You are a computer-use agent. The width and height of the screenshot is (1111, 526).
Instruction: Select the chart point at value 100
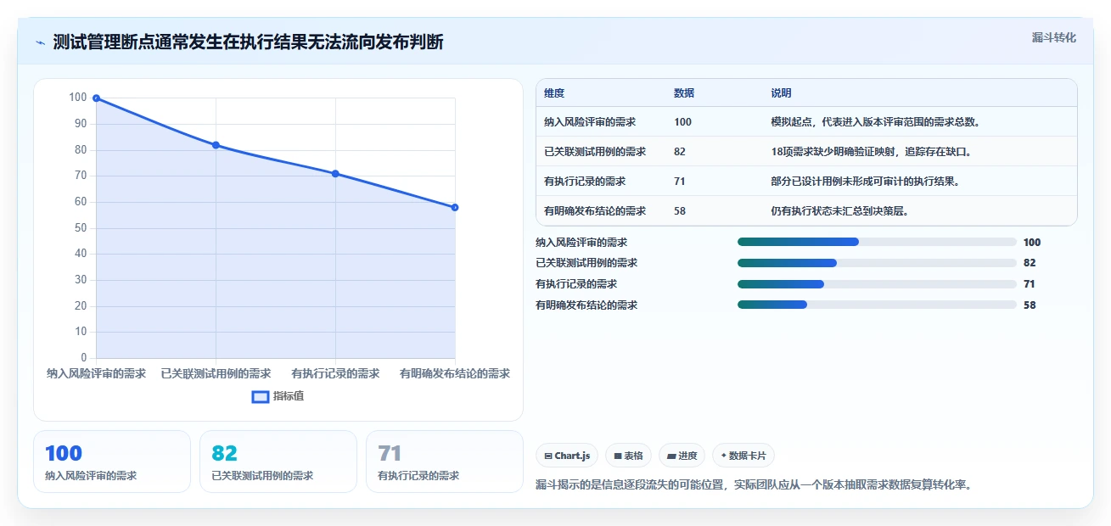click(x=96, y=98)
